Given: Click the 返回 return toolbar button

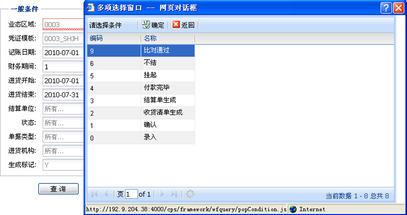Looking at the screenshot, I should click(x=183, y=25).
